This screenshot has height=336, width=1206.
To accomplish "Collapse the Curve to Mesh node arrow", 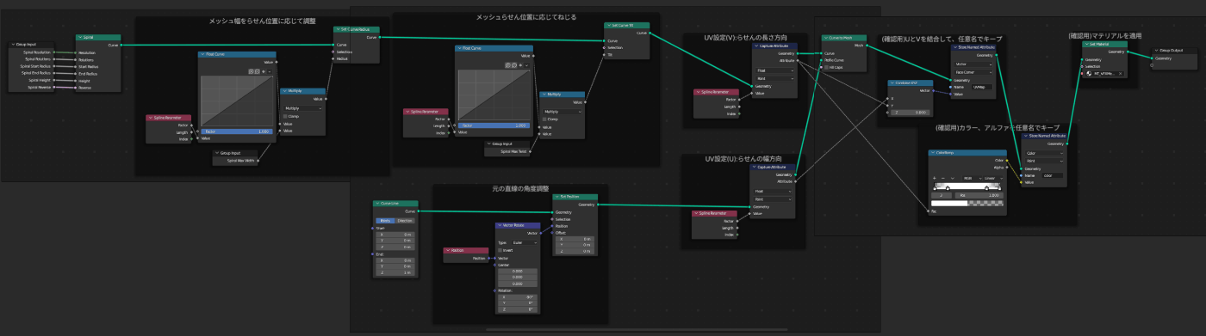I will (x=825, y=38).
